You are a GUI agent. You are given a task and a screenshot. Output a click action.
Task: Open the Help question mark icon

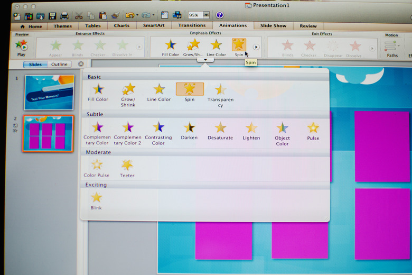pos(220,15)
